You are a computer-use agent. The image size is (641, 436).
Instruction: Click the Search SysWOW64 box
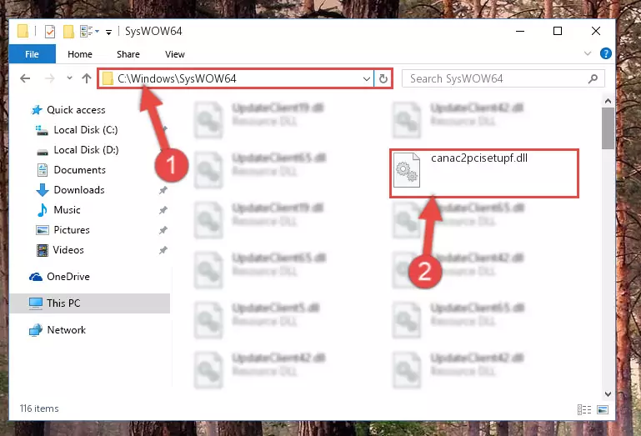pyautogui.click(x=503, y=78)
